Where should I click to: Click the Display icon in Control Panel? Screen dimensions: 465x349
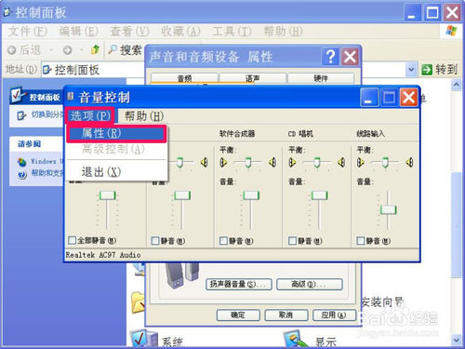point(296,339)
